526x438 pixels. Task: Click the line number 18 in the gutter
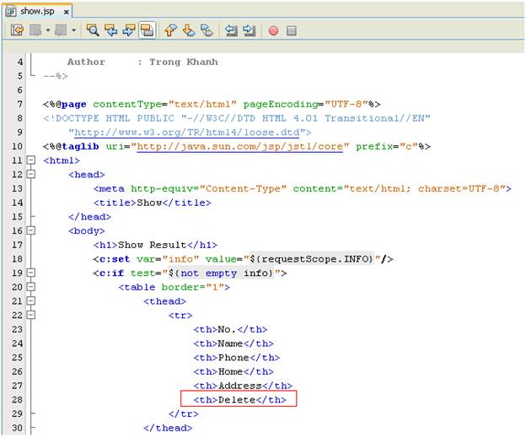point(17,259)
